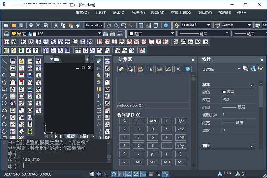This screenshot has width=267, height=178.
Task: Switch to the 模型 model tab
Action: click(71, 136)
